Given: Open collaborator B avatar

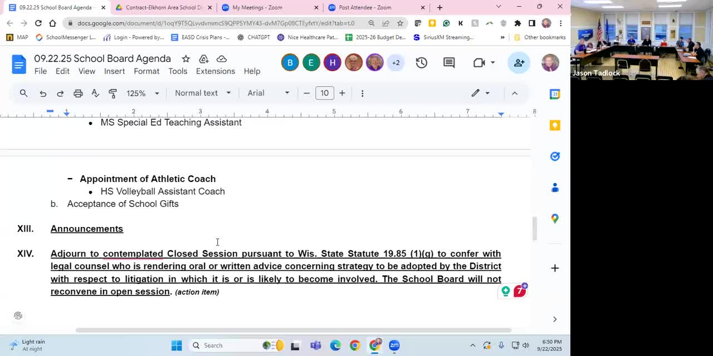Looking at the screenshot, I should pos(290,63).
